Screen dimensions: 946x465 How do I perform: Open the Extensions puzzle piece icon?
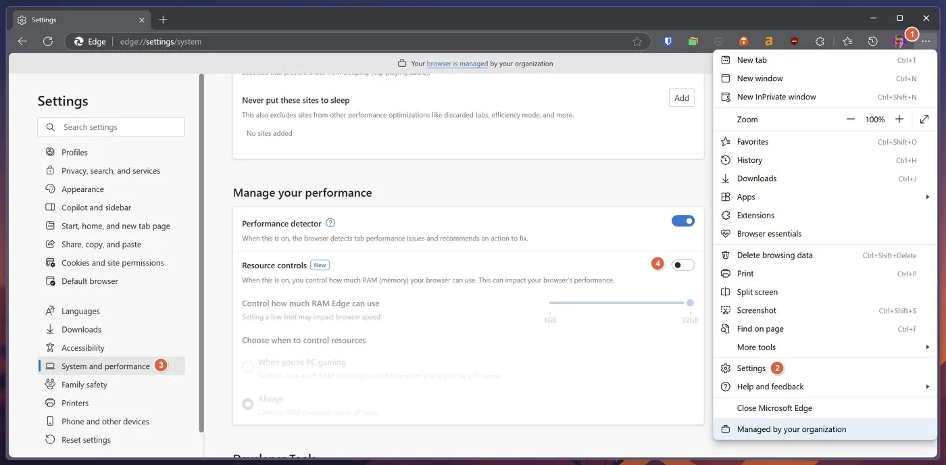tap(820, 41)
